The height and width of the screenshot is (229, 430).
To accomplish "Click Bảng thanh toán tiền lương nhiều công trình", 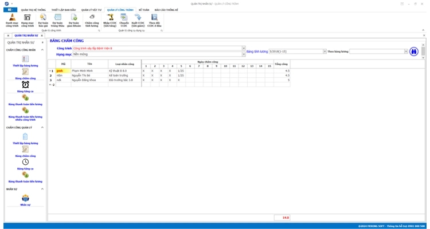I will [x=25, y=113].
